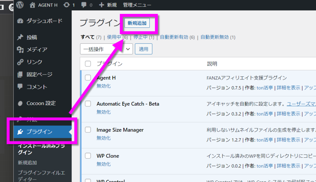Check the Image Size Manager checkbox
316x182 pixels.
point(88,130)
